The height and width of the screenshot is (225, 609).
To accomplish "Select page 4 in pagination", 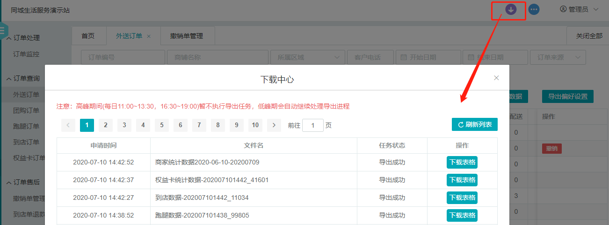I will click(x=143, y=125).
